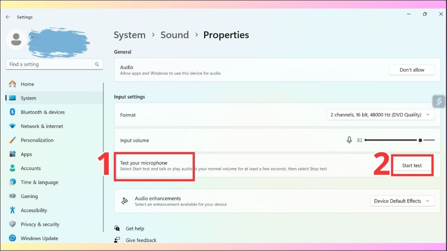Screen dimensions: 447x251
Task: Click the Personalization paintbrush icon
Action: [x=13, y=140]
